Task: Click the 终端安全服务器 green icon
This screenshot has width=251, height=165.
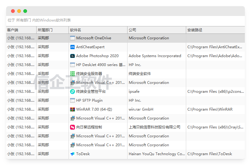Action: click(x=73, y=74)
